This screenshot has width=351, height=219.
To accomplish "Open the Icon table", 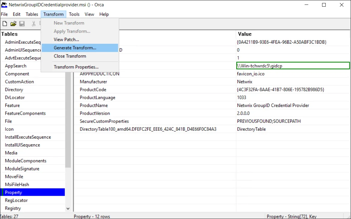I will click(9, 129).
